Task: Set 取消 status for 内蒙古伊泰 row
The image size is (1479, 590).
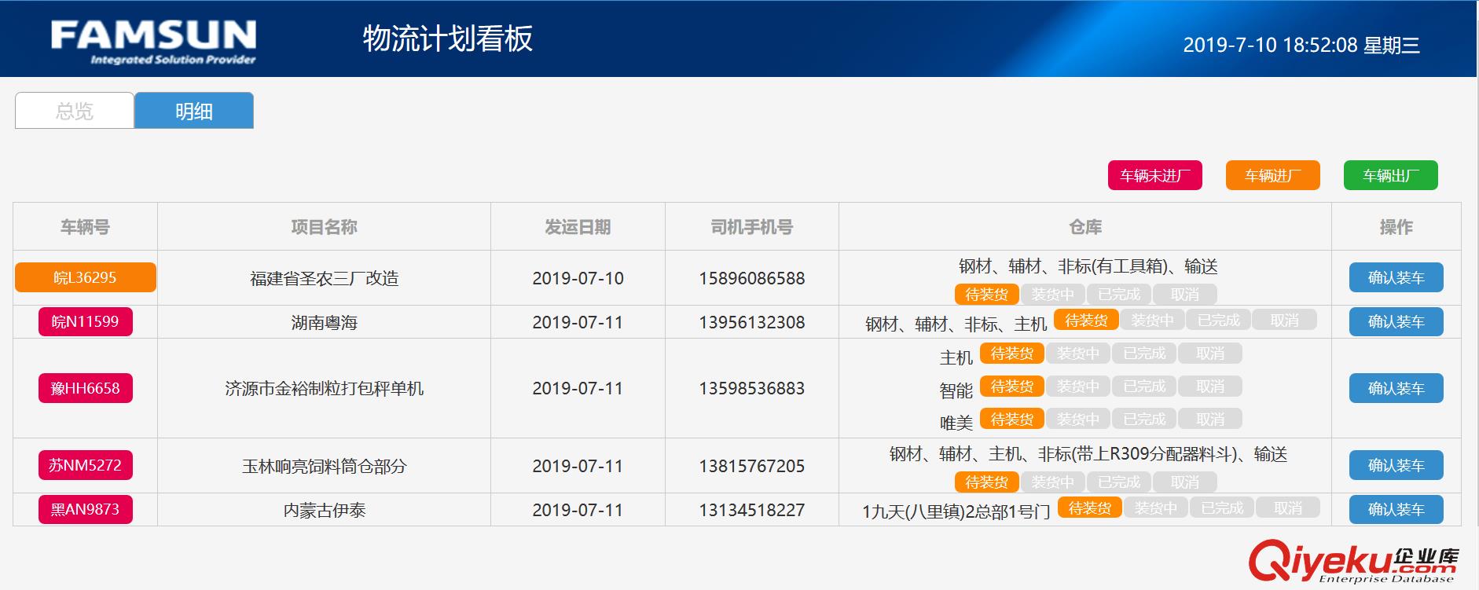Action: [x=1288, y=508]
